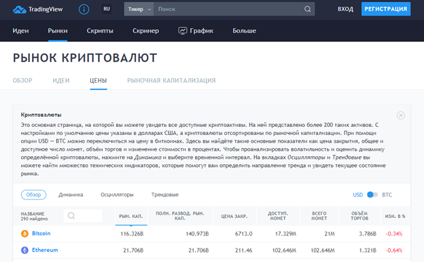Screen dimensions: 424x262
Task: Click Ethereum change value -0.64%
Action: (x=394, y=250)
